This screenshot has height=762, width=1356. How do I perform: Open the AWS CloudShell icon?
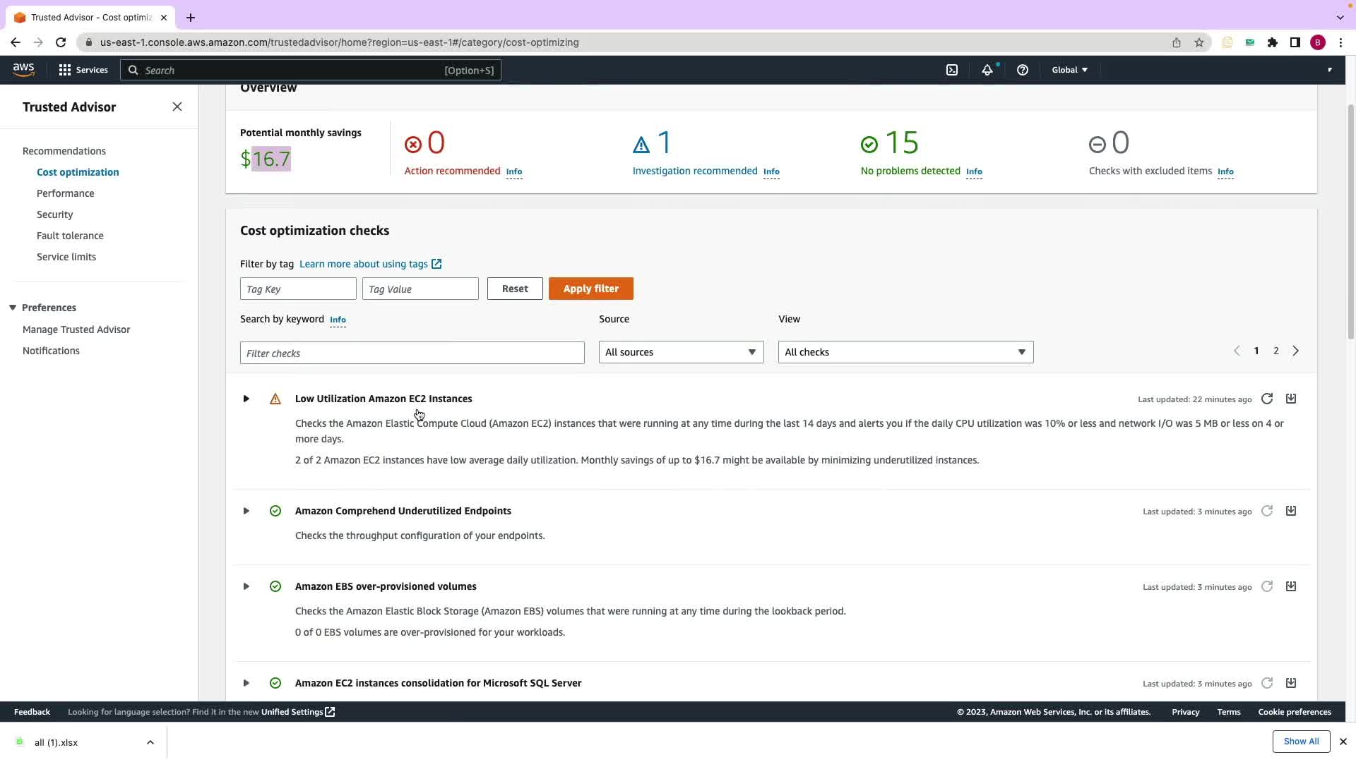pos(952,70)
